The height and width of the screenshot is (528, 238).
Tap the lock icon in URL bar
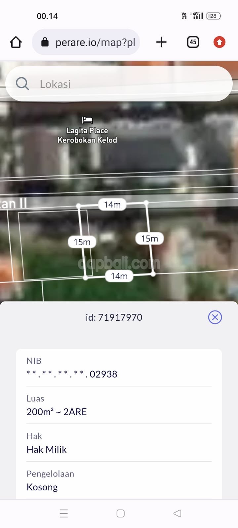45,42
